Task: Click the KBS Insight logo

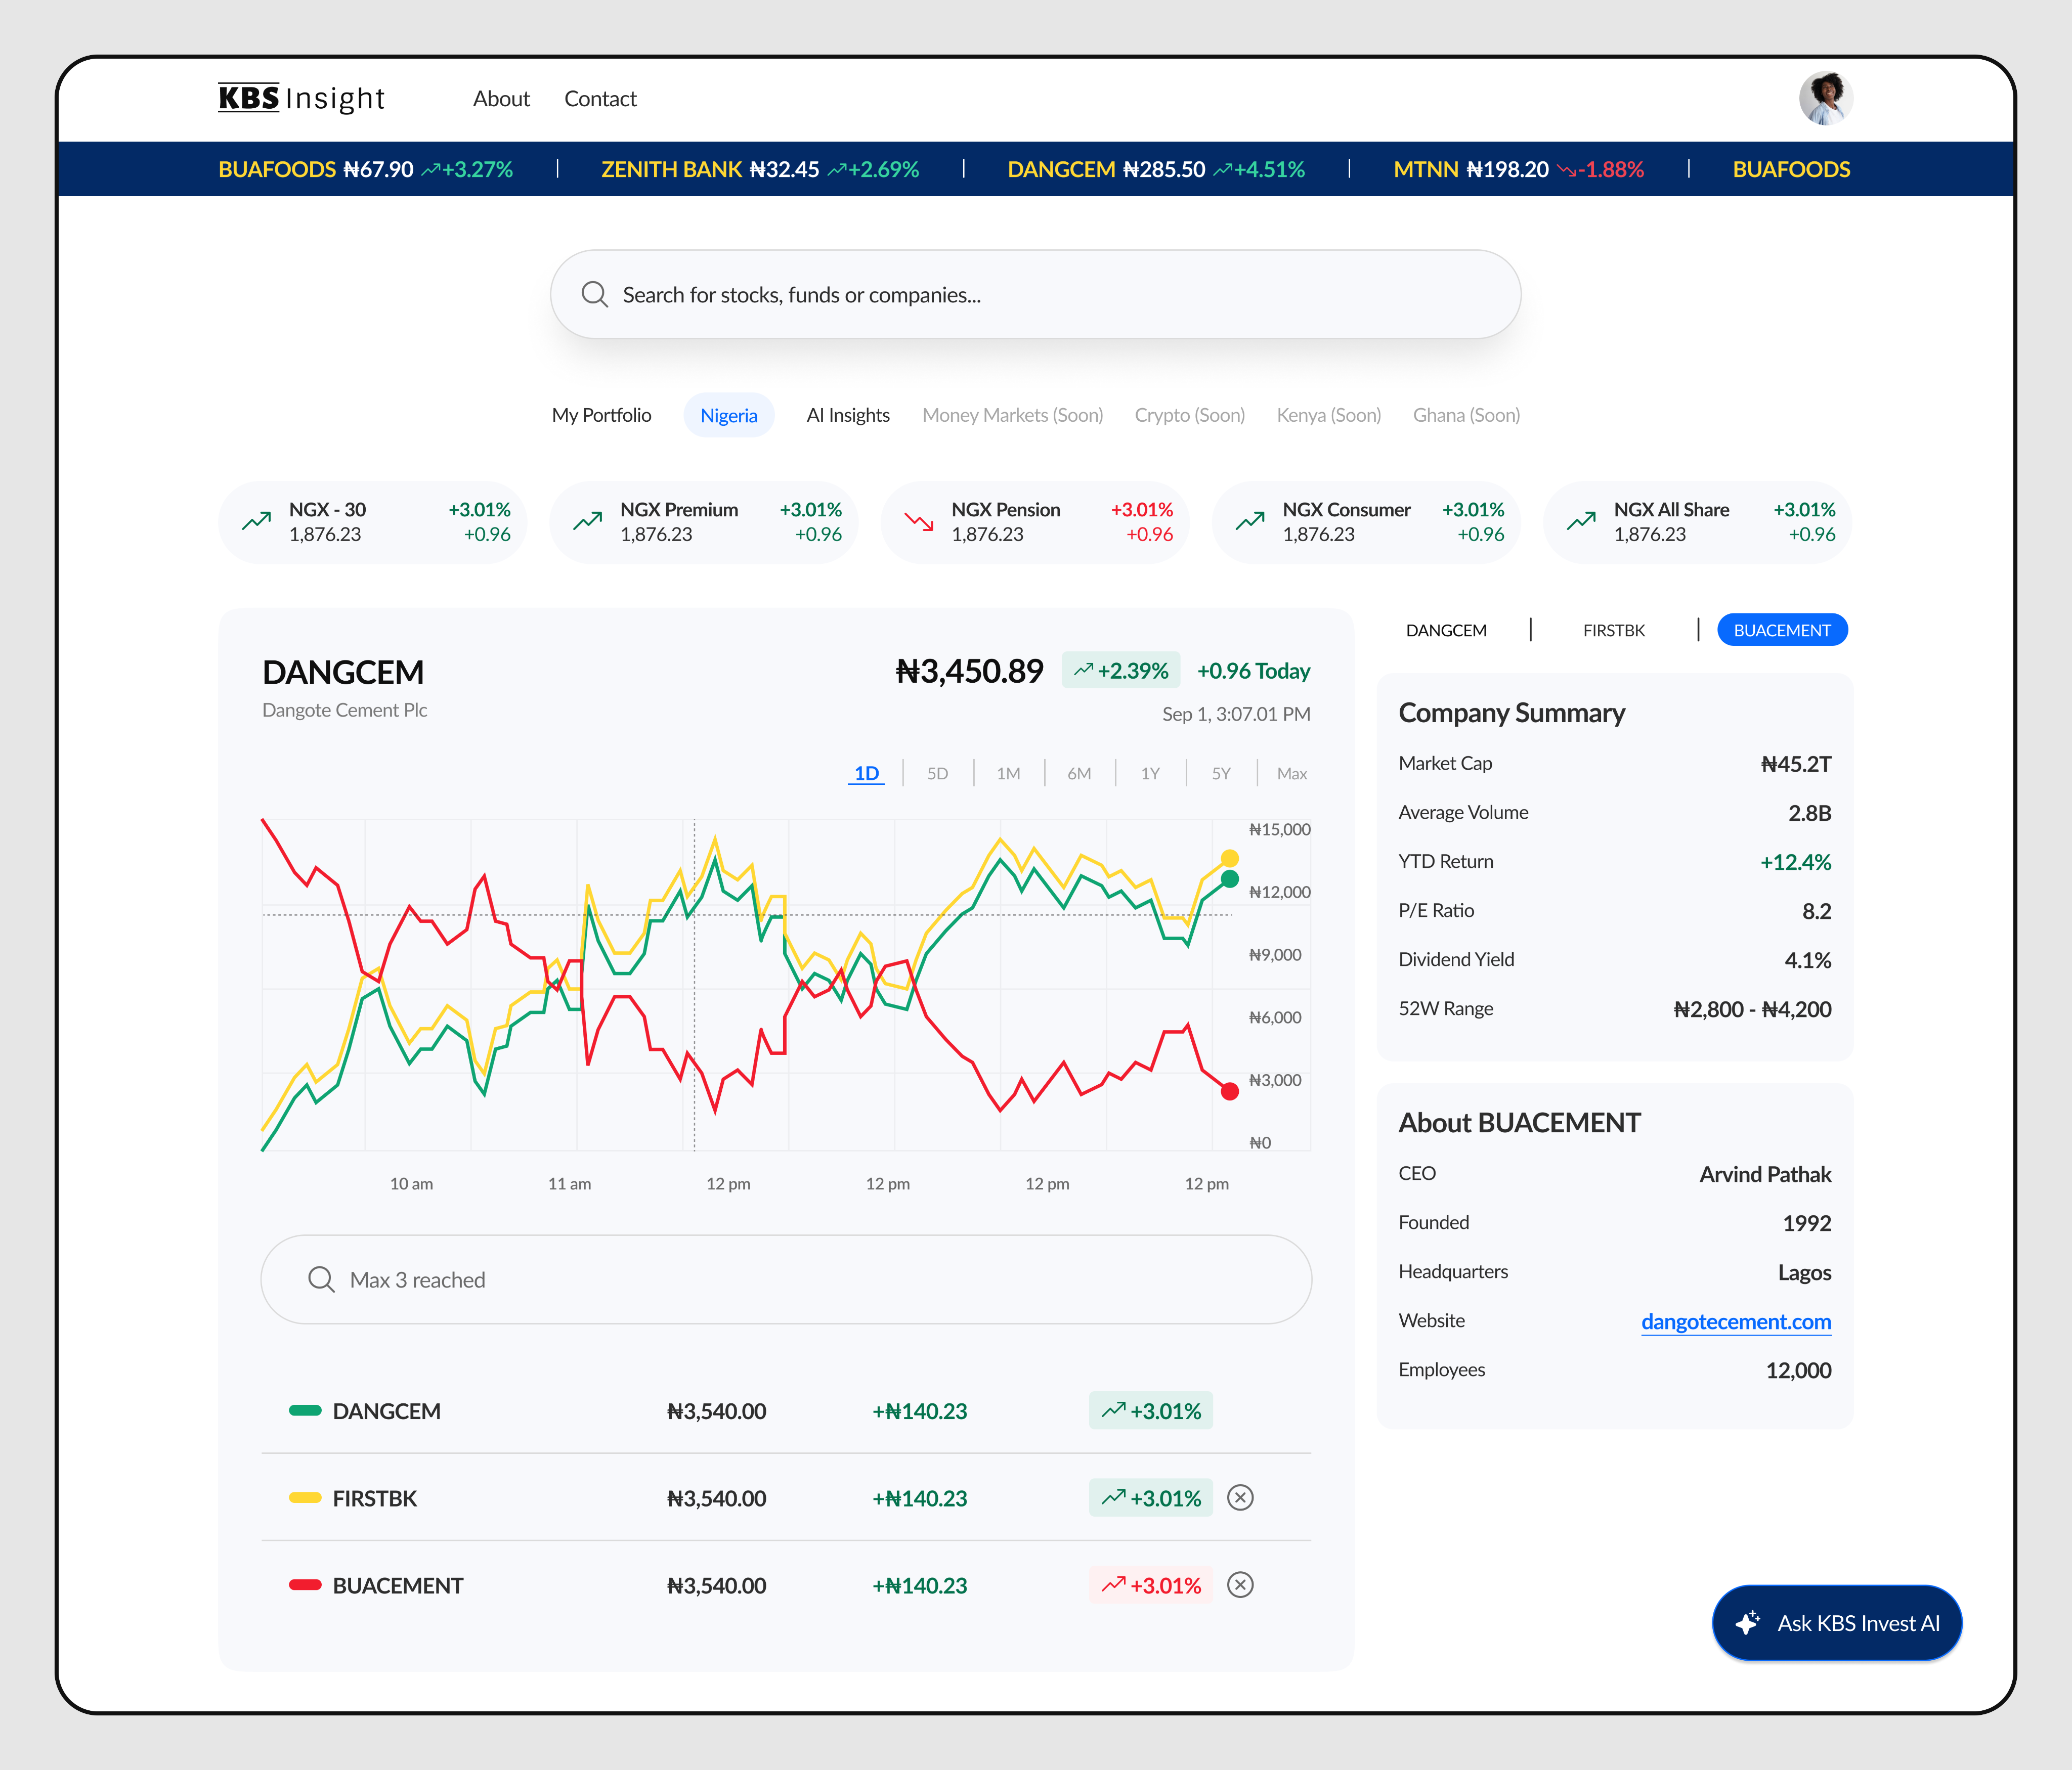Action: [x=301, y=98]
